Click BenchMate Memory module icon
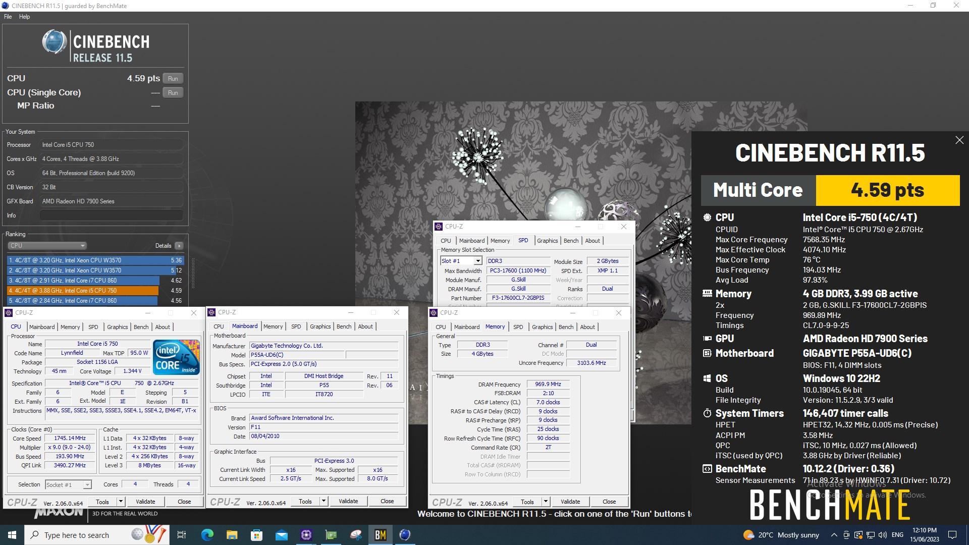This screenshot has width=969, height=545. click(x=707, y=294)
